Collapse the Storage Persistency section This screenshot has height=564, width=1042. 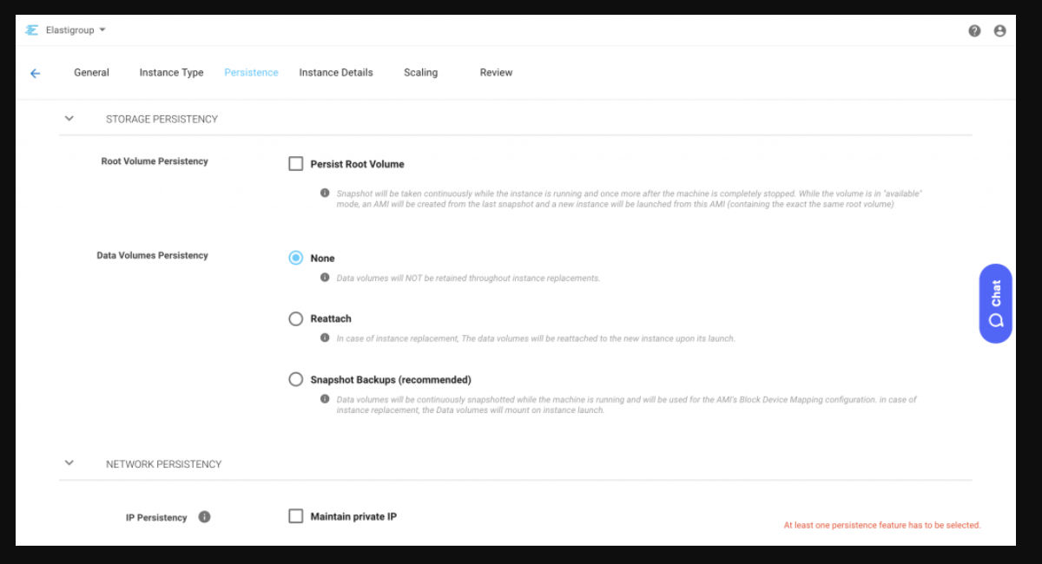coord(69,119)
